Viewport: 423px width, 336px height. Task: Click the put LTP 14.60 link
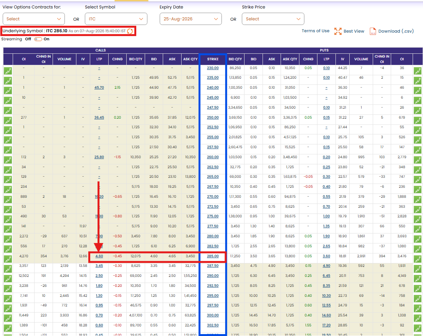click(x=326, y=315)
